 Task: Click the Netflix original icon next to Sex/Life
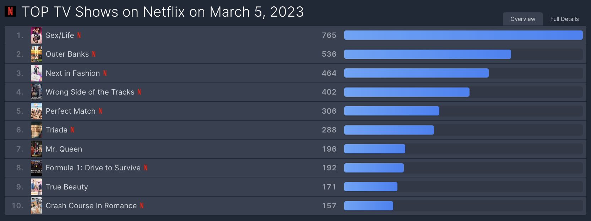point(79,35)
